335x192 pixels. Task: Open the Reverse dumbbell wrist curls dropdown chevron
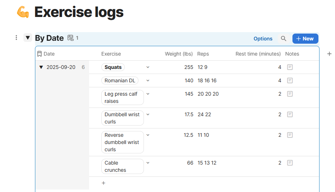tap(148, 135)
